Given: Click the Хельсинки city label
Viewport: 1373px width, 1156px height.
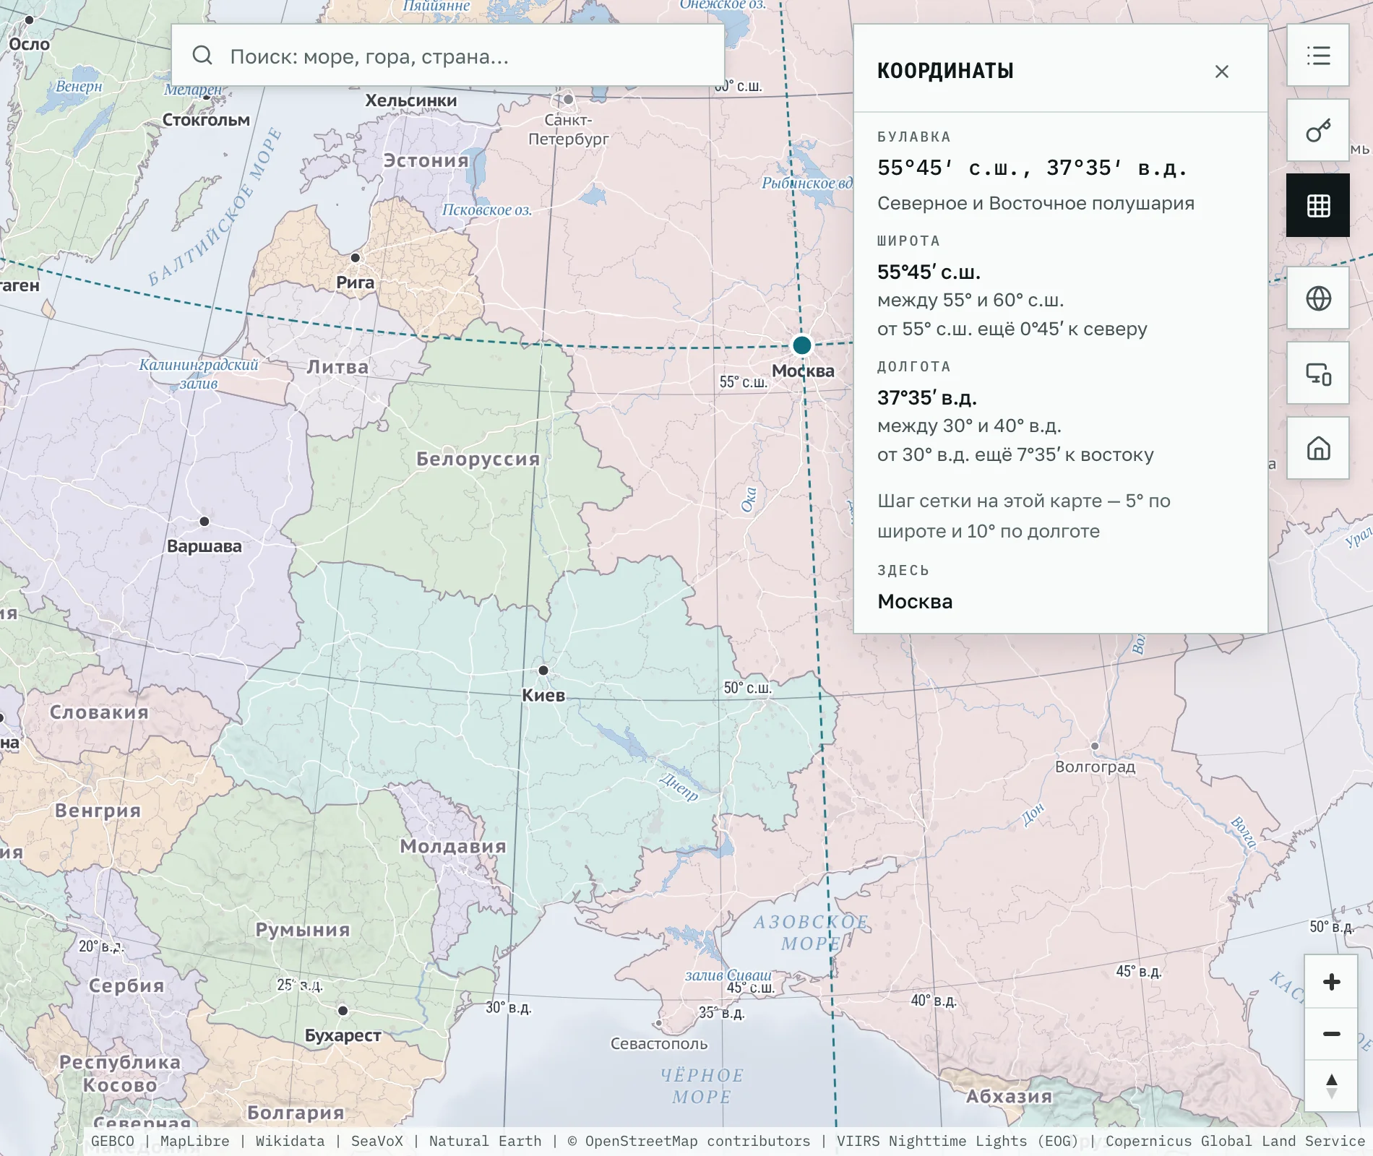Looking at the screenshot, I should click(x=410, y=100).
